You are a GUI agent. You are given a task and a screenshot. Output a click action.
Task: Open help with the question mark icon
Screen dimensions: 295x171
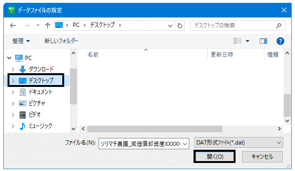(x=280, y=41)
